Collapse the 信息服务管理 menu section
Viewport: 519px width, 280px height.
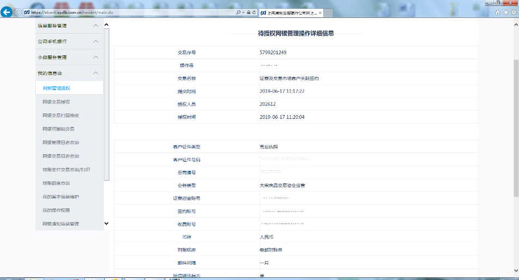pos(96,26)
